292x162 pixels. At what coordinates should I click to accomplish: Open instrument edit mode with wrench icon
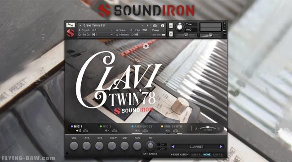click(71, 25)
